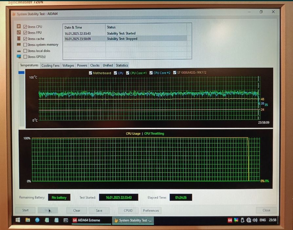
Task: Open the Voltages tab
Action: [x=68, y=66]
